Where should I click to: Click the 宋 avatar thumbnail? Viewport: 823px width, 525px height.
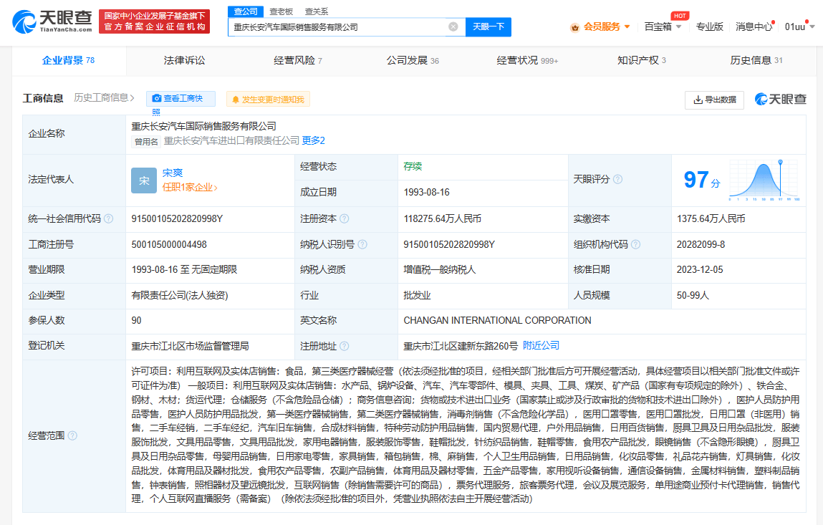point(144,180)
